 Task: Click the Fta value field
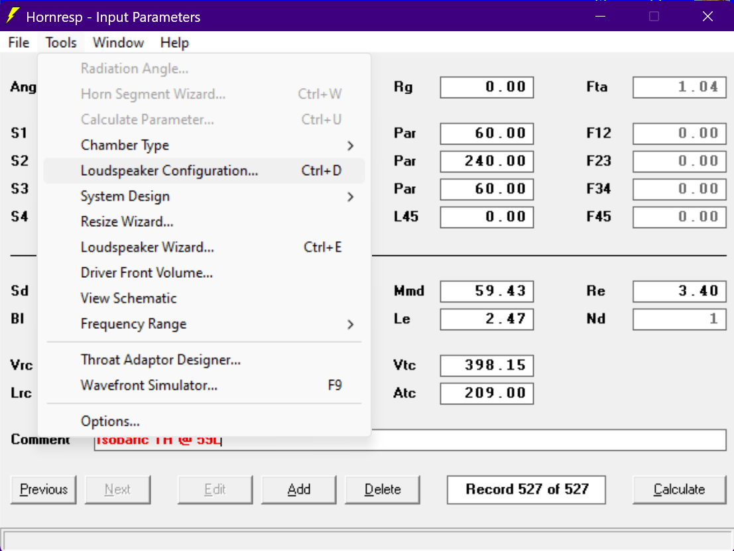coord(679,87)
